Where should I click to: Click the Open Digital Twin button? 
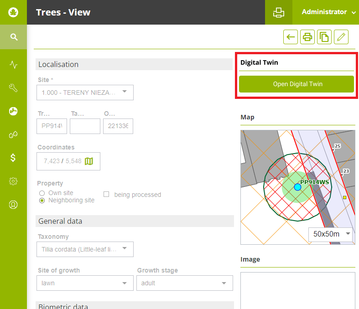click(297, 84)
